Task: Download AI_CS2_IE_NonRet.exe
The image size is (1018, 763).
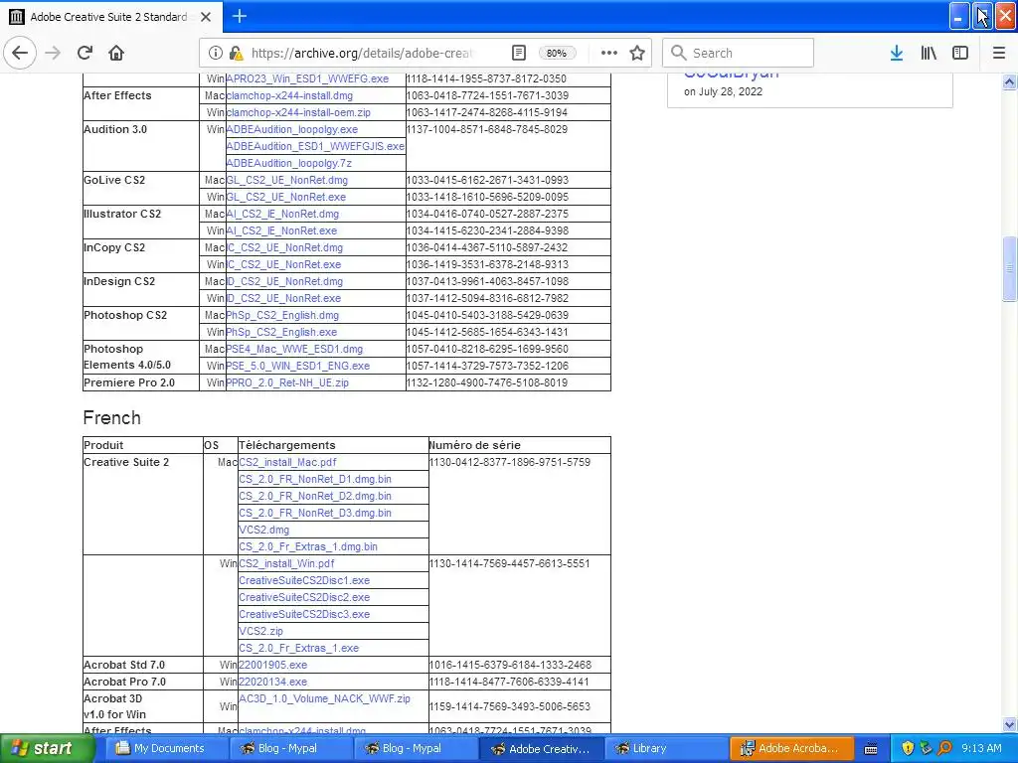Action: point(281,230)
